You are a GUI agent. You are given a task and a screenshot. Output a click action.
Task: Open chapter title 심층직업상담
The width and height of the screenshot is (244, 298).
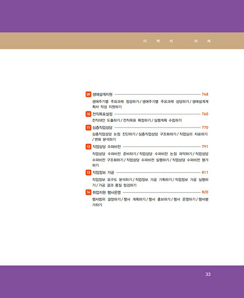click(102, 128)
